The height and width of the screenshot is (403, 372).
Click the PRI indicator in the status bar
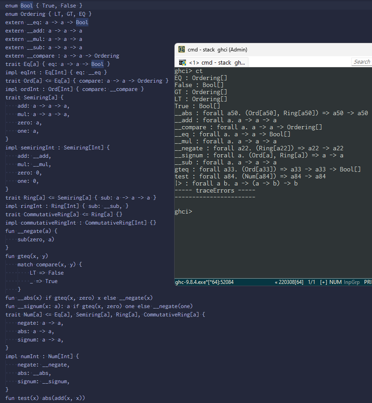pyautogui.click(x=368, y=282)
